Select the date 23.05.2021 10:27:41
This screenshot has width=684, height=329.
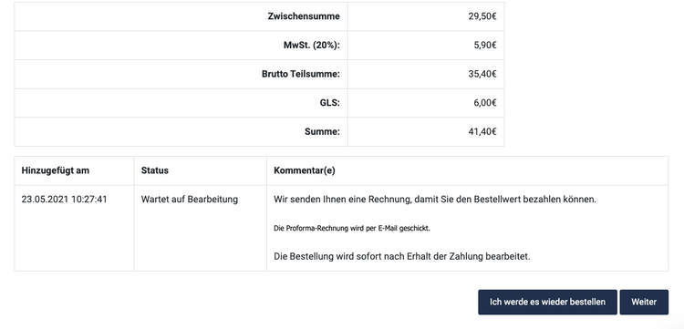[64, 200]
